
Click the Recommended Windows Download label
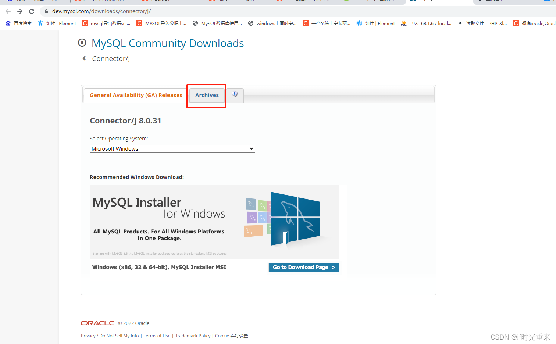tap(137, 177)
